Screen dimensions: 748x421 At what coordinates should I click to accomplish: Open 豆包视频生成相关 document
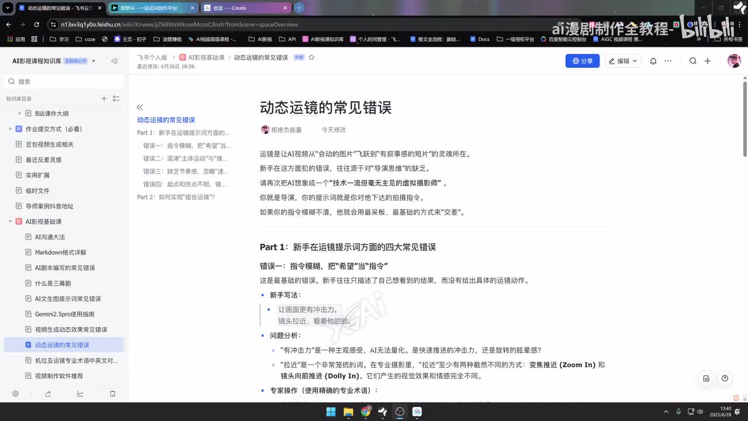click(49, 144)
